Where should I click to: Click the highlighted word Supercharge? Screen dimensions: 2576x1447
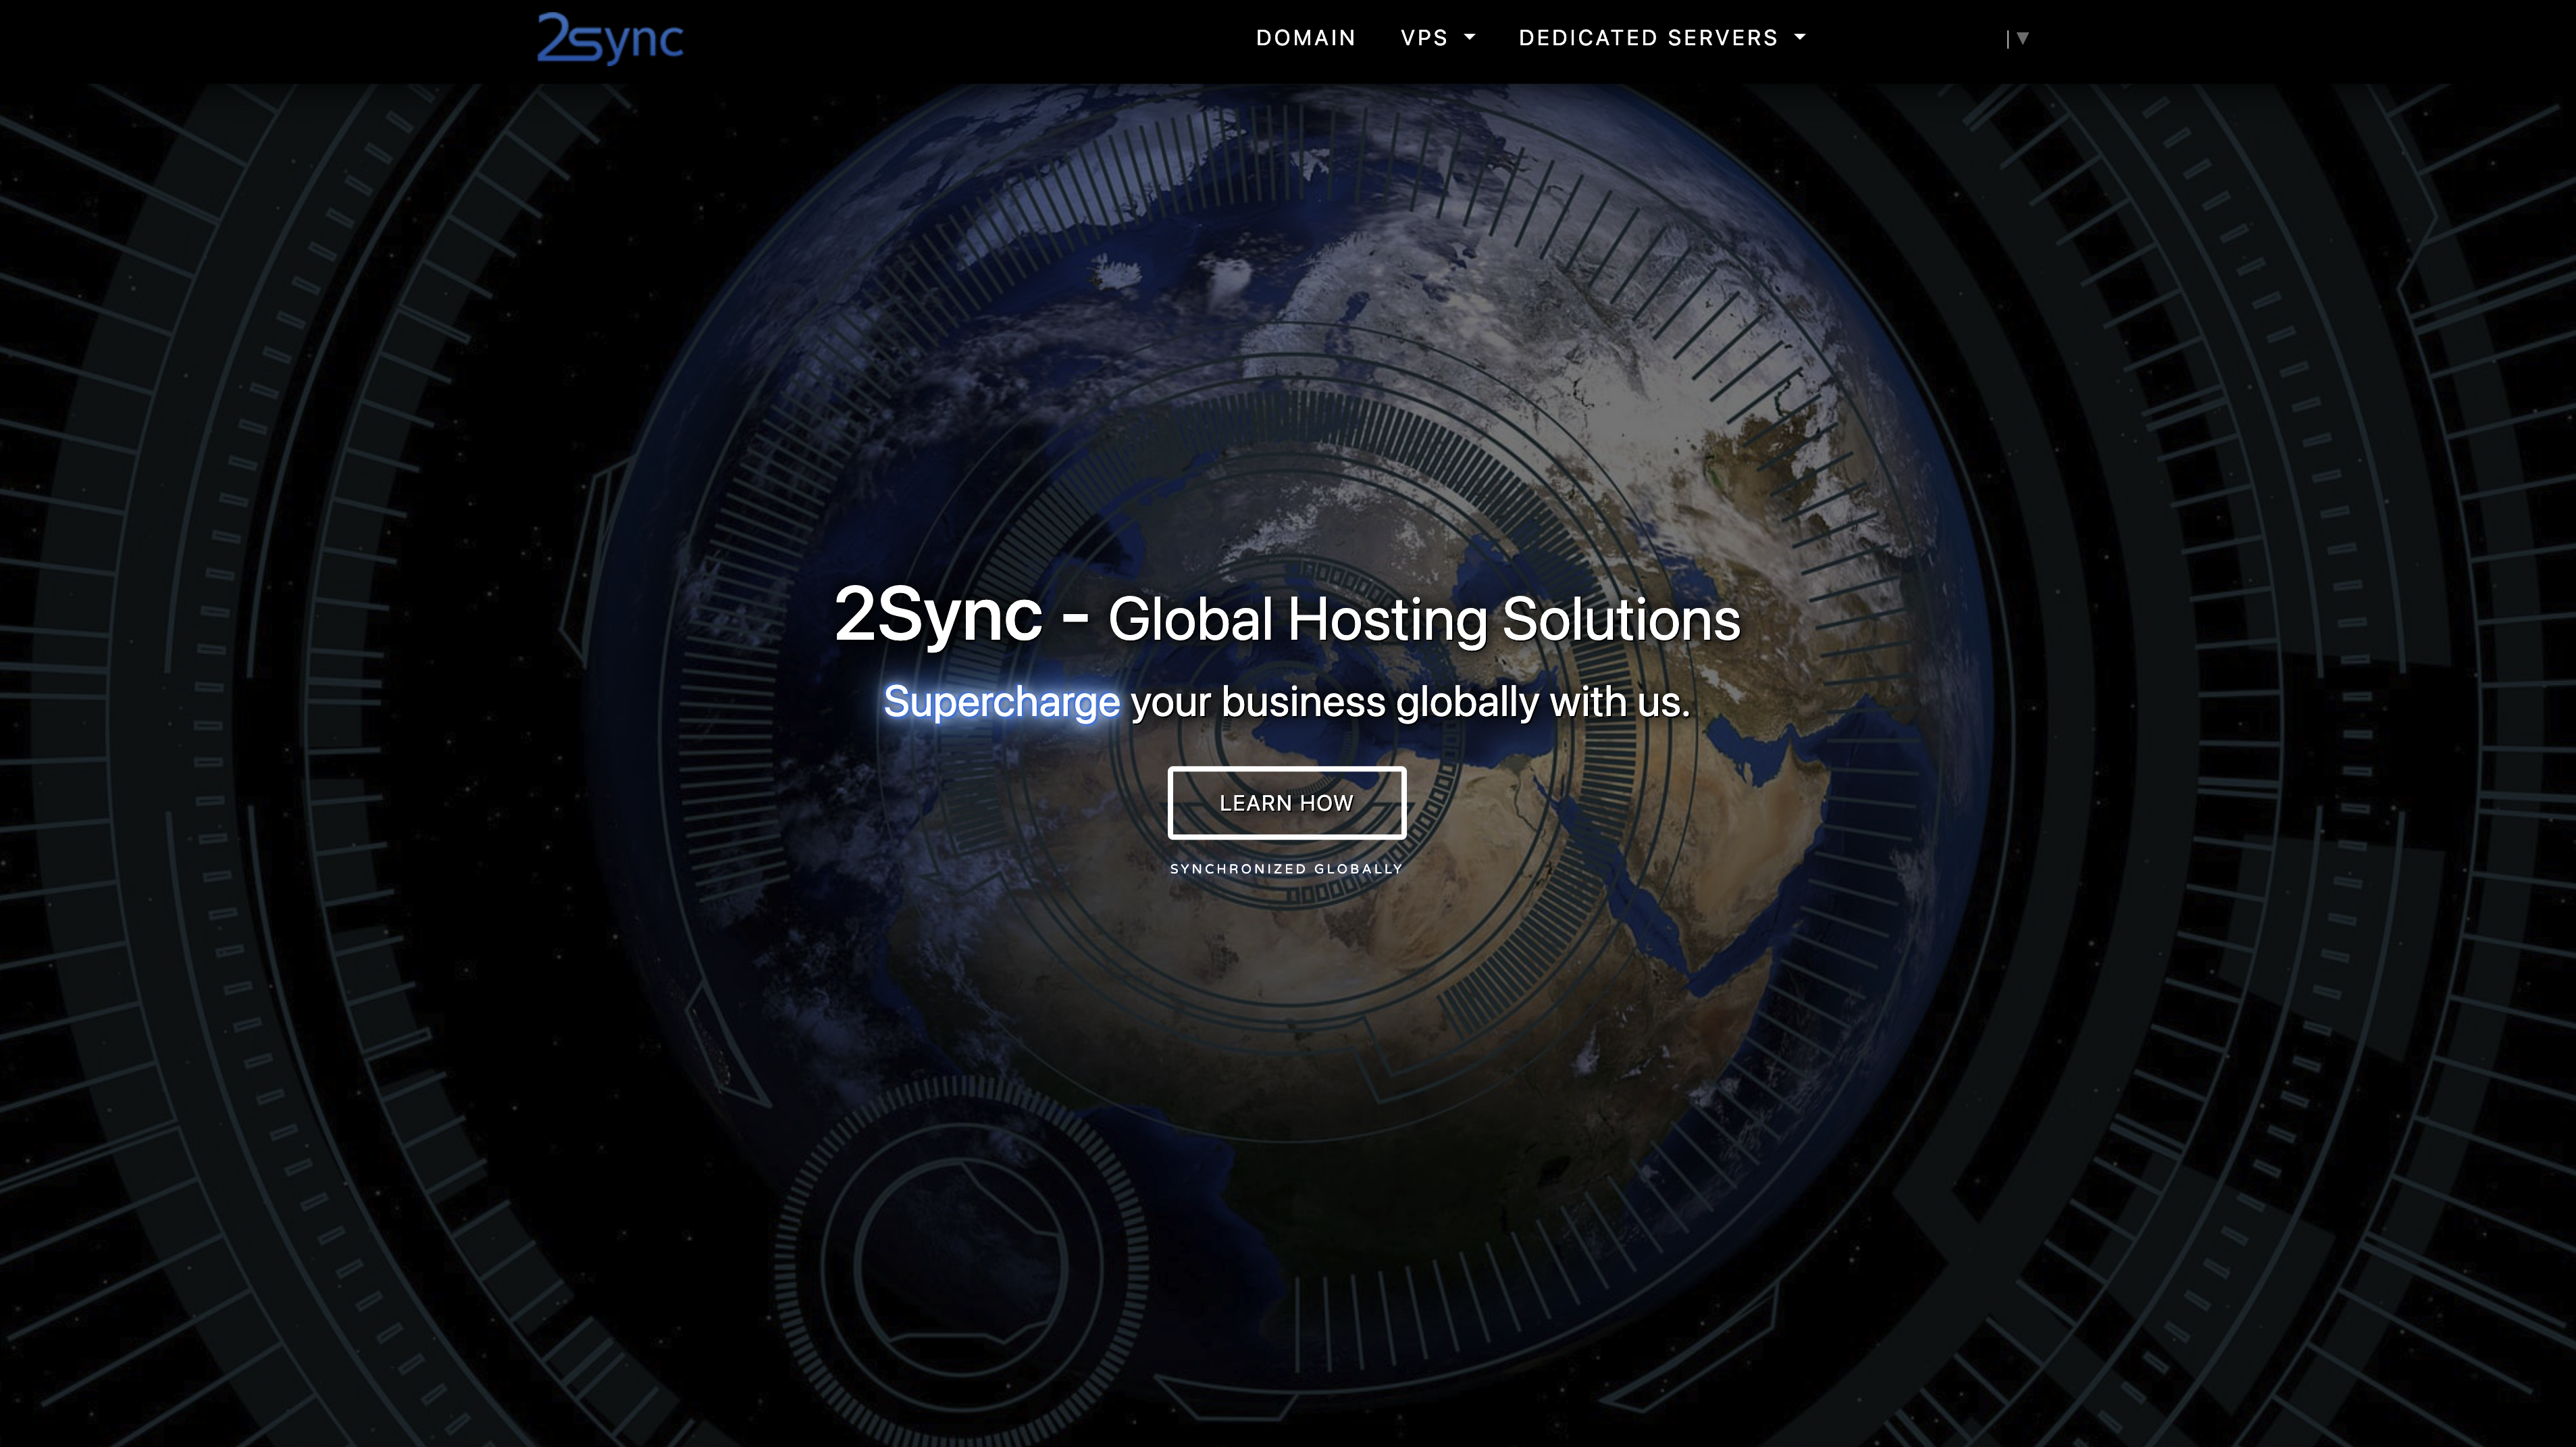tap(1001, 703)
